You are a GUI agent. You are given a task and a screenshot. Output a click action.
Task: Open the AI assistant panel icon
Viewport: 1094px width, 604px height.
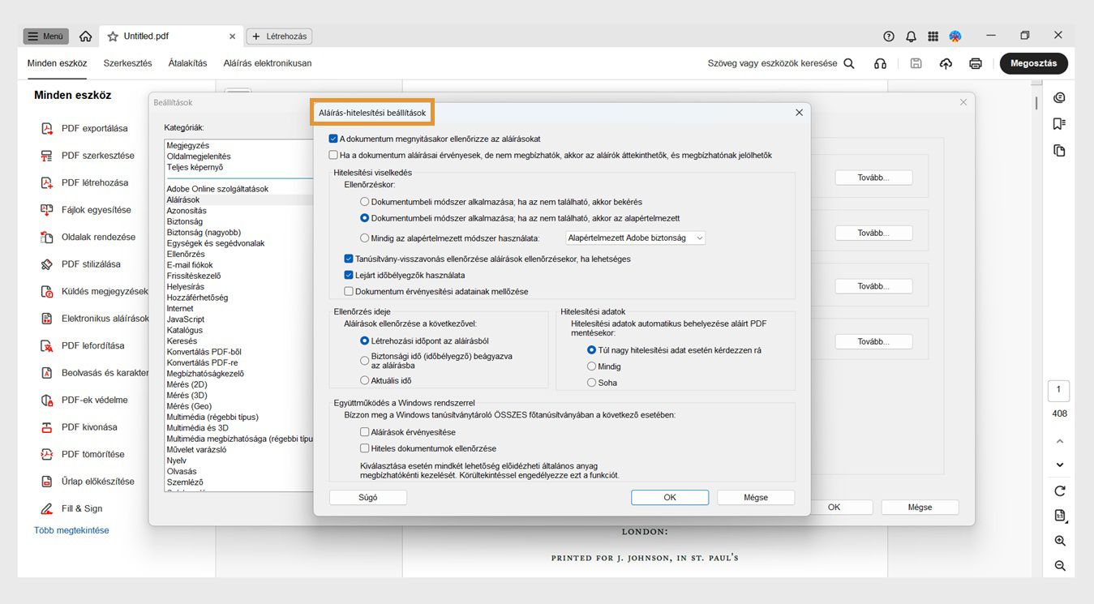click(1059, 98)
